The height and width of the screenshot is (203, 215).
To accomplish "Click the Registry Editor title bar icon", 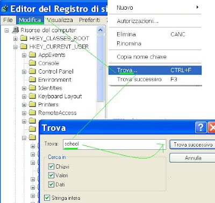I will (5, 9).
